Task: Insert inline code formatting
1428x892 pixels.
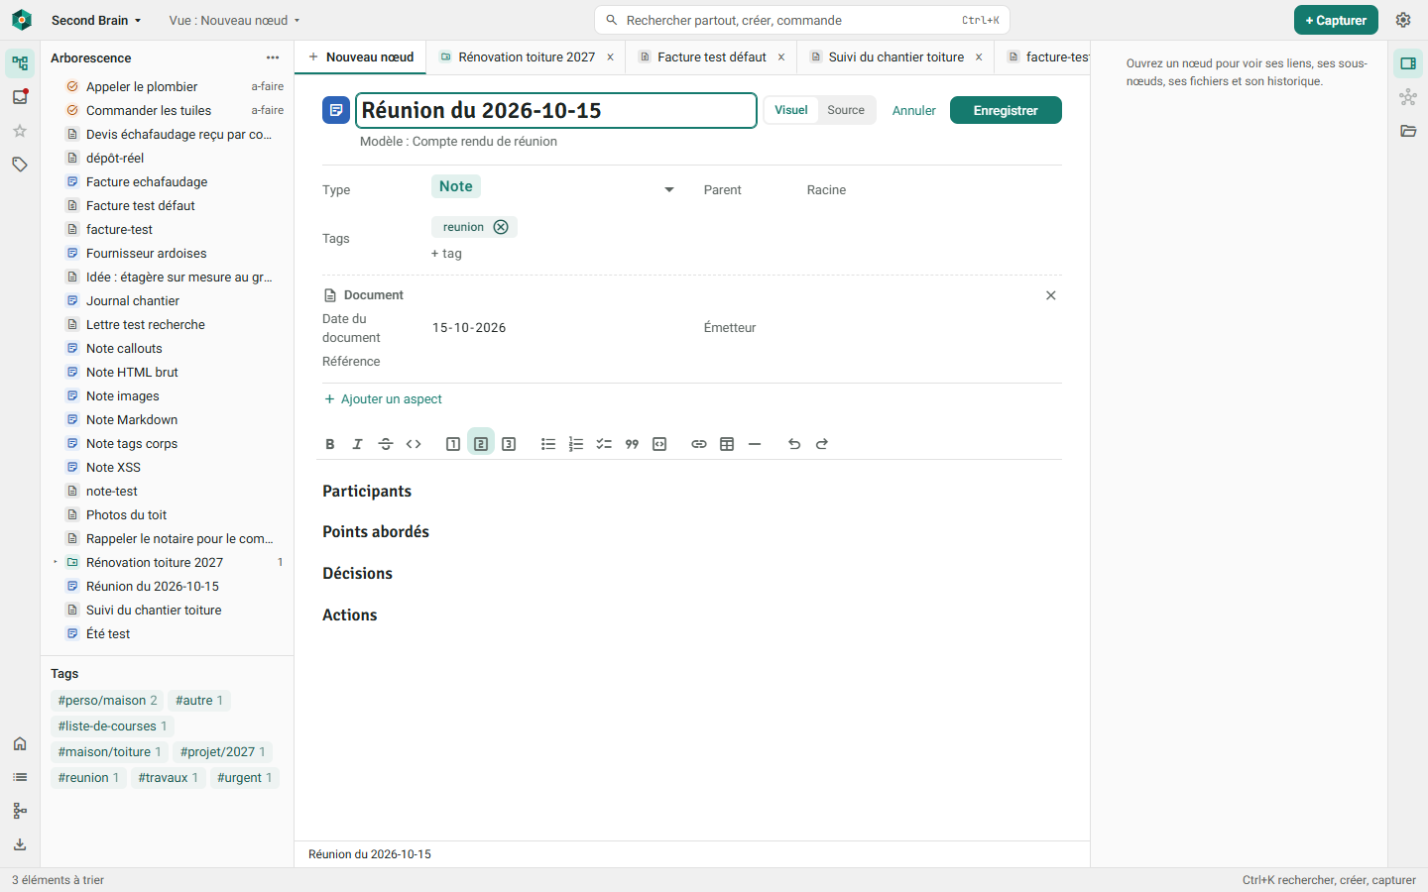Action: (x=414, y=444)
